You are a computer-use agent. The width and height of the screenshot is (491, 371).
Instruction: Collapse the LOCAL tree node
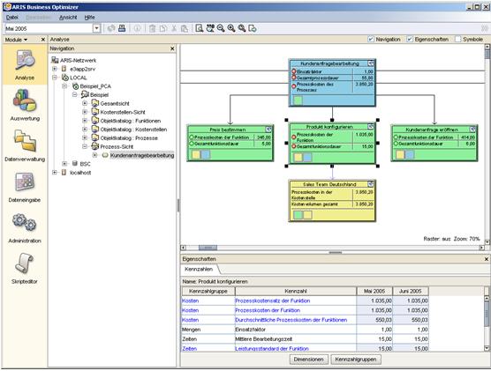[55, 78]
